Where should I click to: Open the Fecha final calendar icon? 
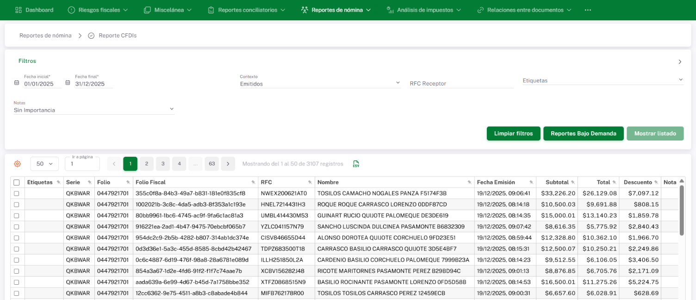(x=68, y=83)
